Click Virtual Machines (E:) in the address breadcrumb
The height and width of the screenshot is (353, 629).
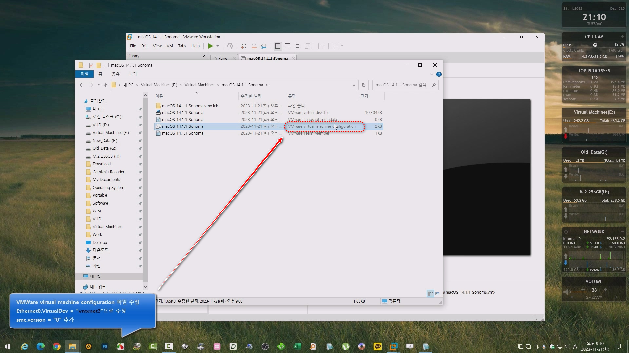point(159,85)
